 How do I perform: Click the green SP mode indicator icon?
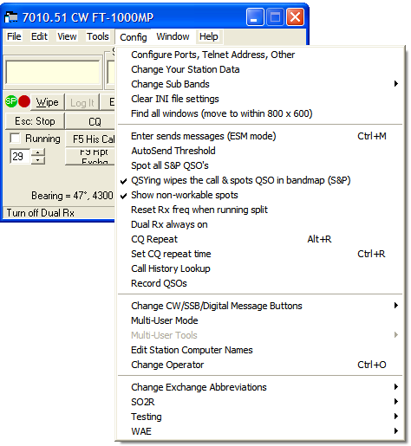tap(11, 101)
